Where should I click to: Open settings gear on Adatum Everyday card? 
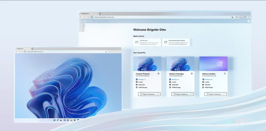point(192,74)
